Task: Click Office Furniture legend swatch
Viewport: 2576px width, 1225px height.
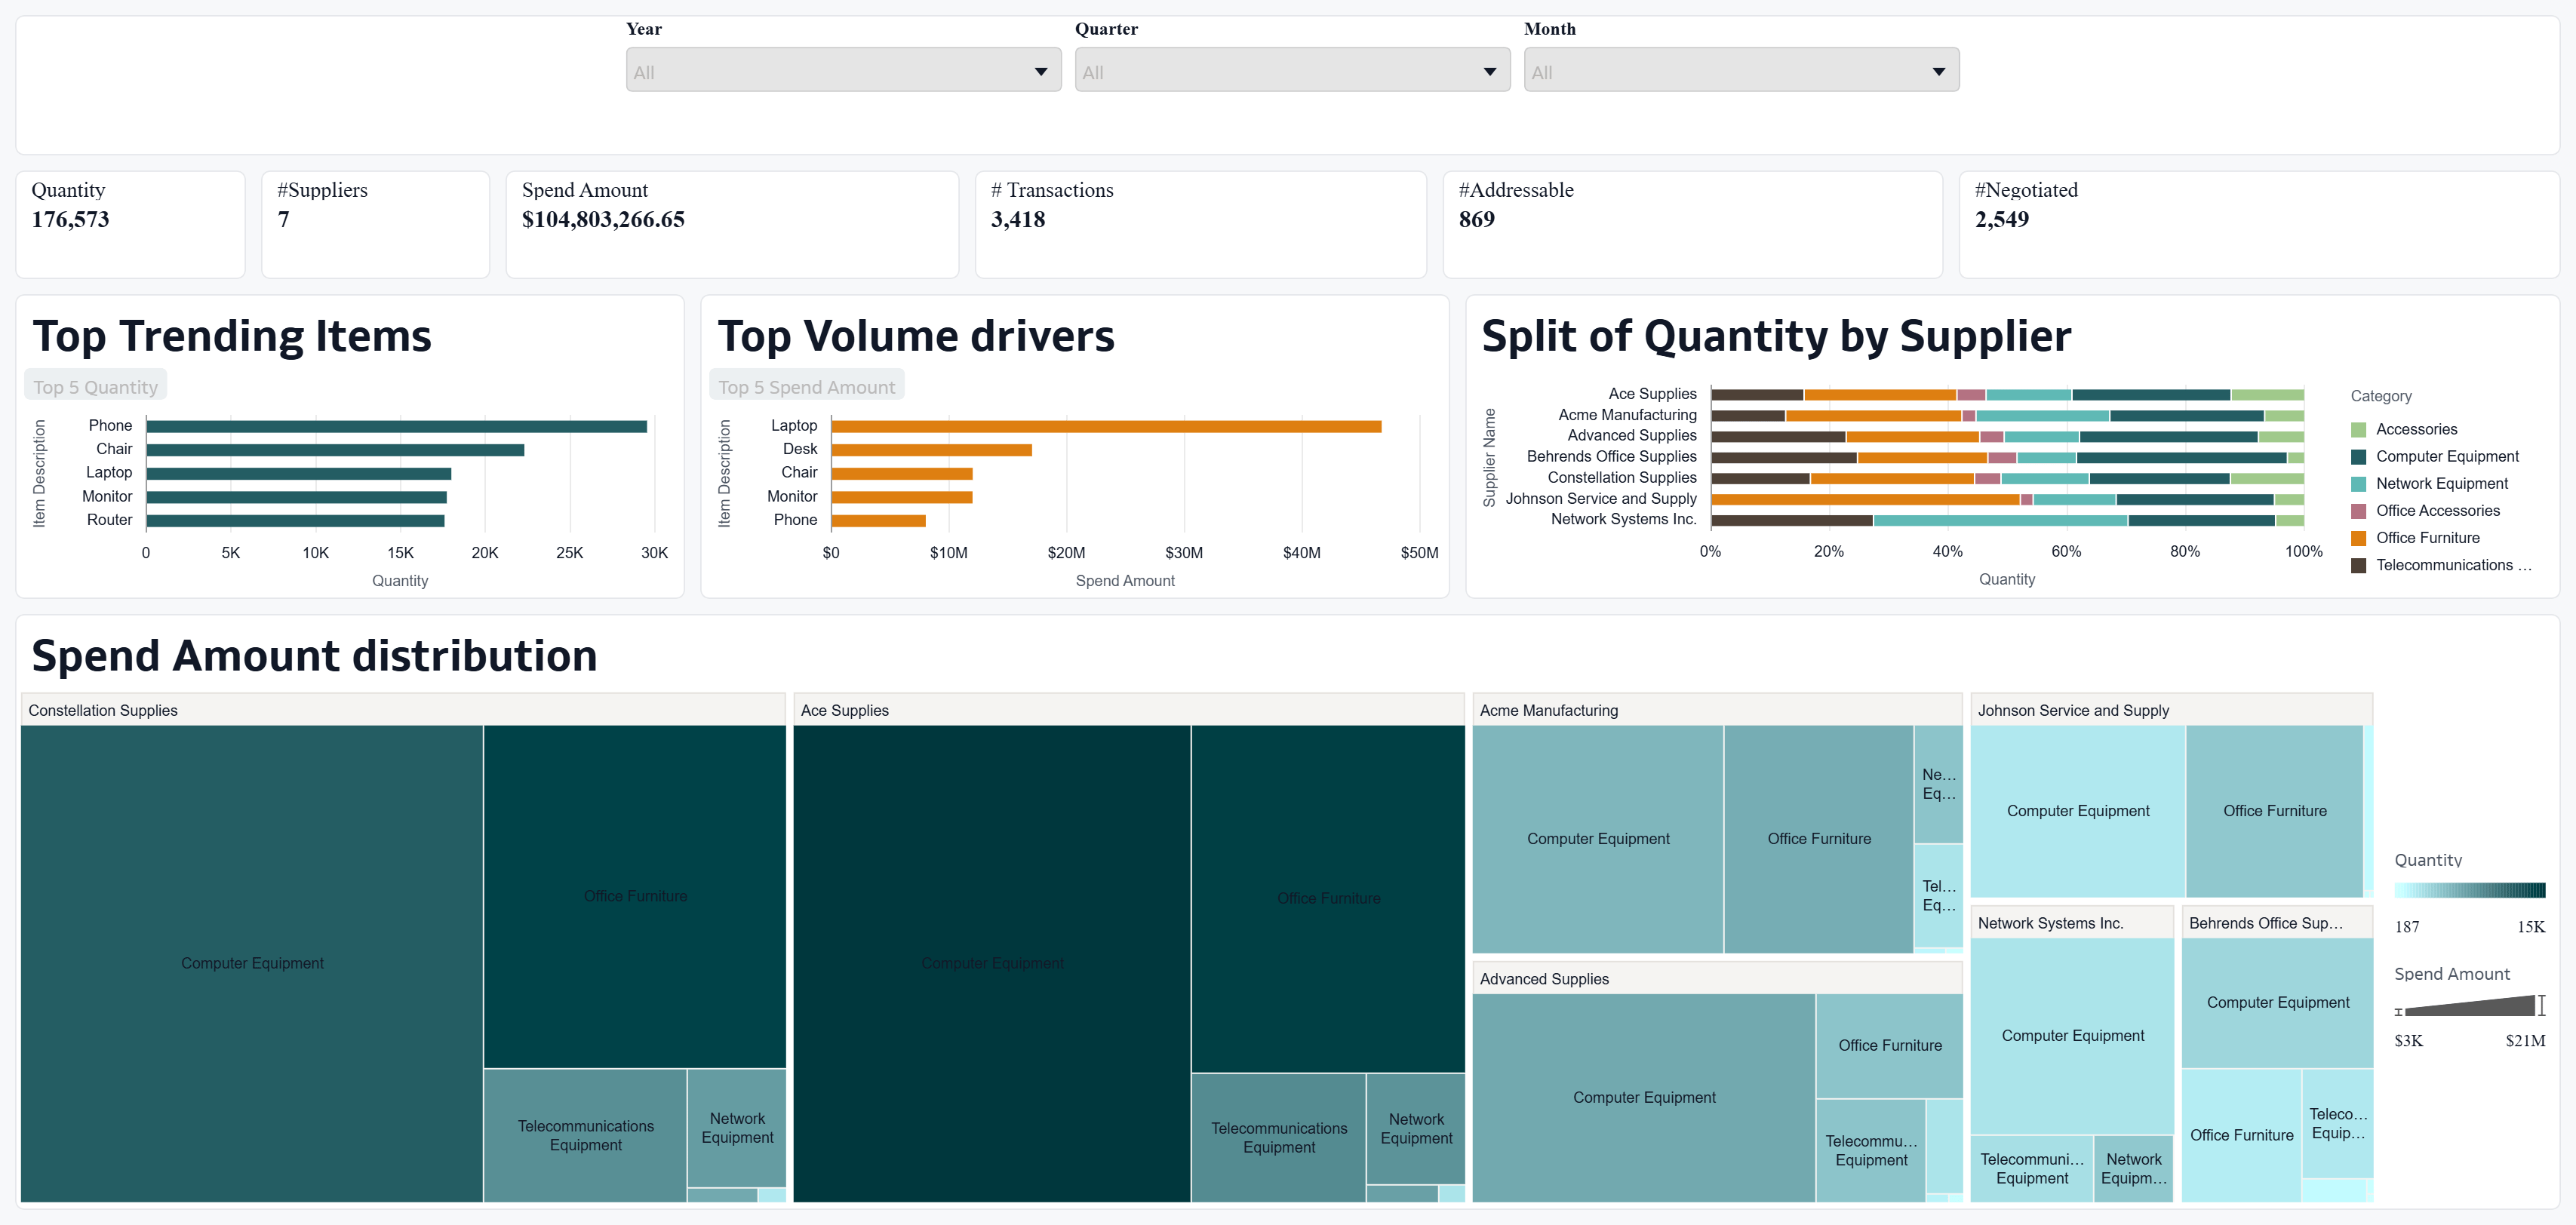Action: (x=2358, y=538)
